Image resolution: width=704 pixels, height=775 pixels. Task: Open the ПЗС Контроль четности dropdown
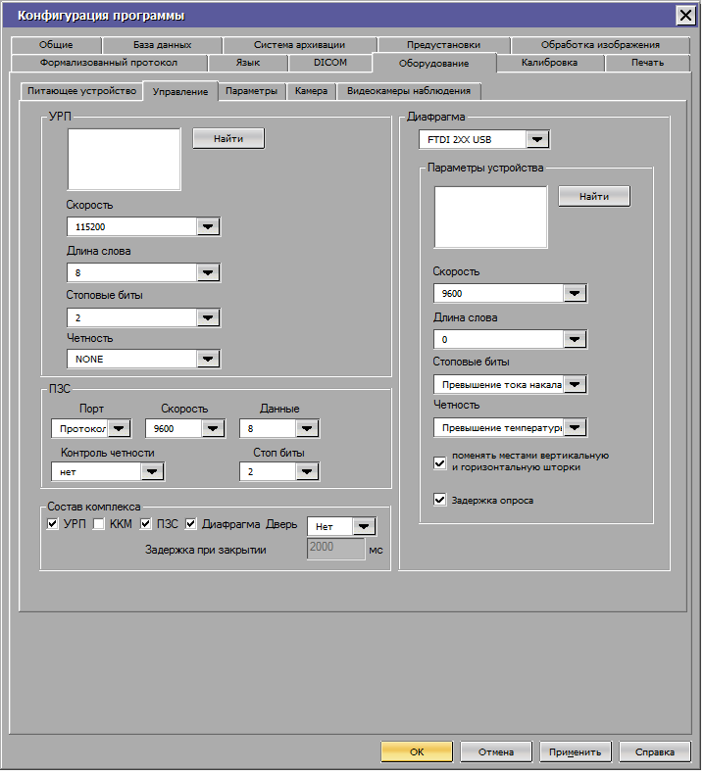click(151, 472)
